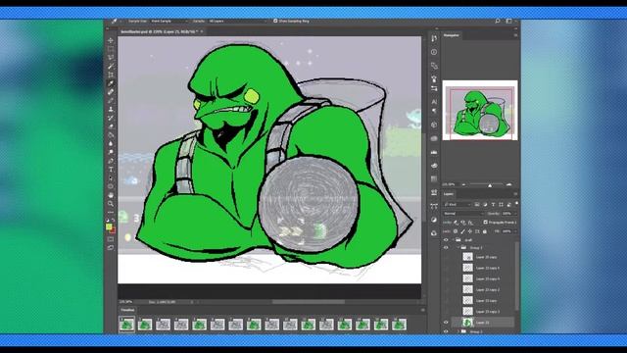Select the Magic Wand tool
627x353 pixels.
111,66
